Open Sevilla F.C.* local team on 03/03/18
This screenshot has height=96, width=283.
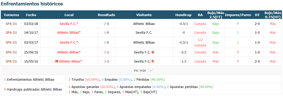click(x=69, y=24)
